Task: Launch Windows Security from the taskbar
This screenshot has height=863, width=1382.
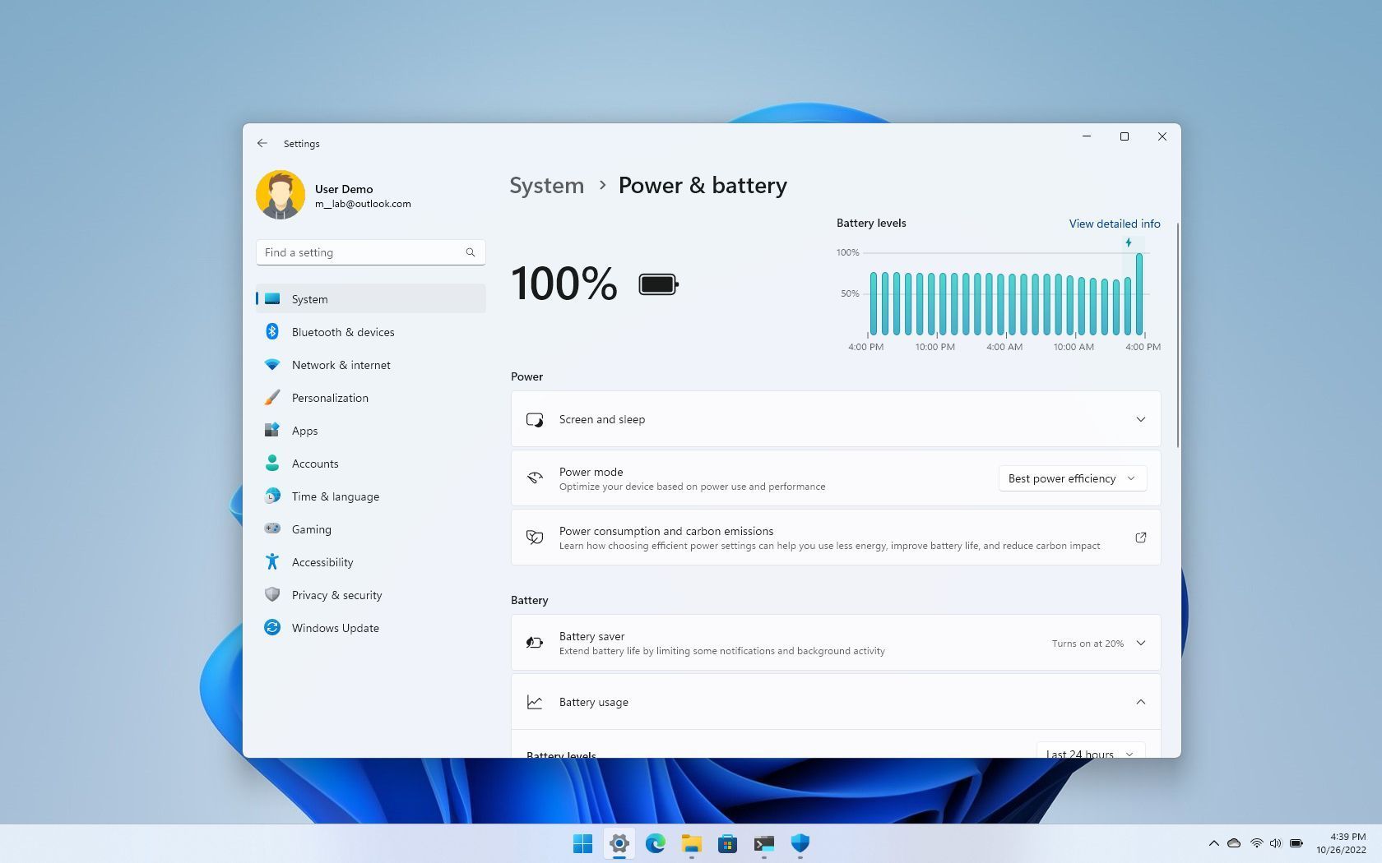Action: (x=799, y=844)
